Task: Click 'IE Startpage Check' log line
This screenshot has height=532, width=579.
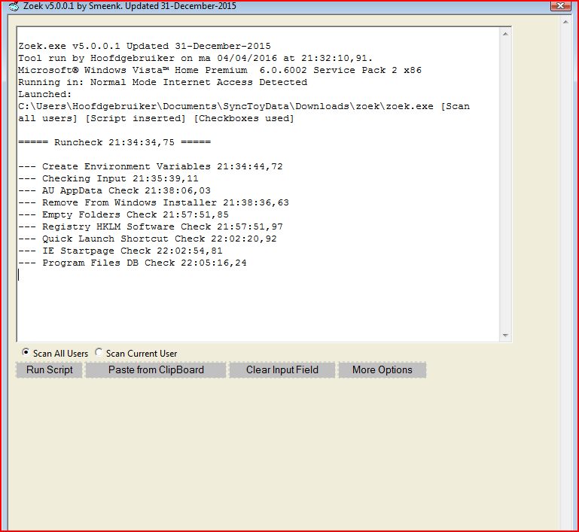Action: tap(120, 251)
